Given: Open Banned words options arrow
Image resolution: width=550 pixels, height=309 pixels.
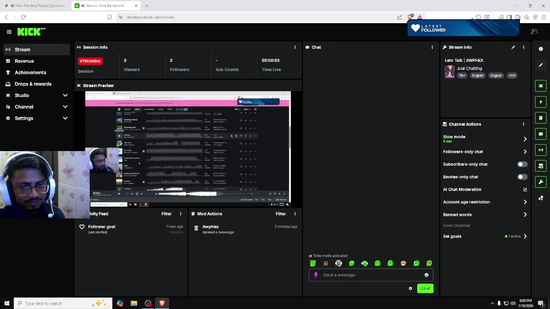Looking at the screenshot, I should (525, 215).
